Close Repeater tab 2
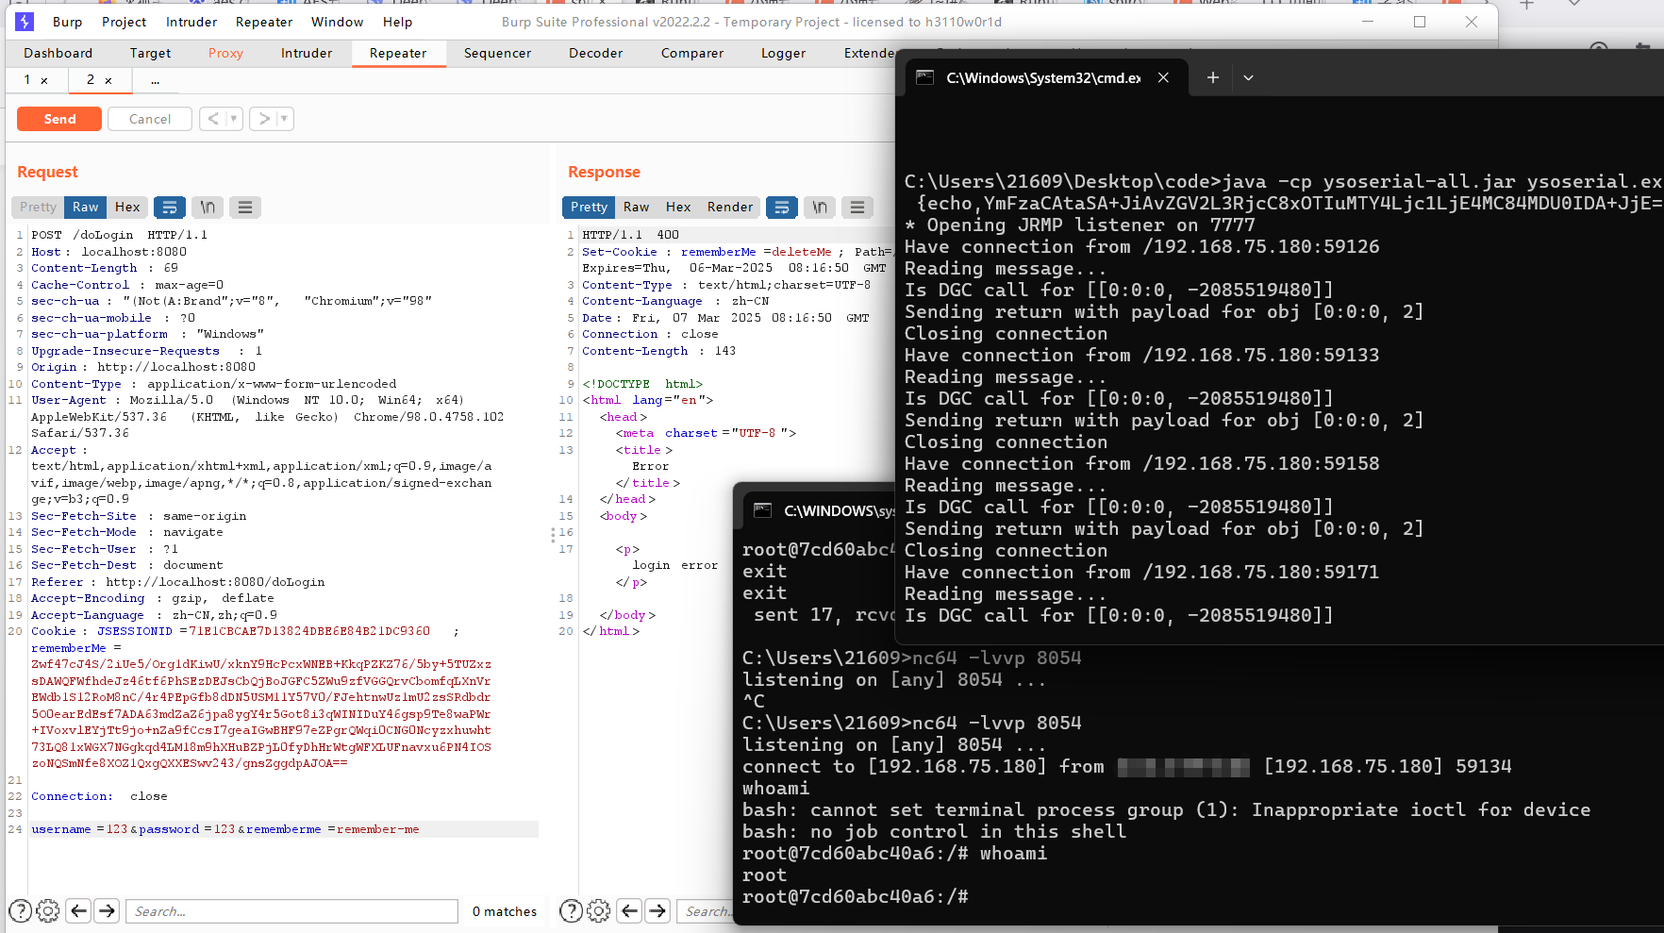This screenshot has height=933, width=1664. point(108,81)
